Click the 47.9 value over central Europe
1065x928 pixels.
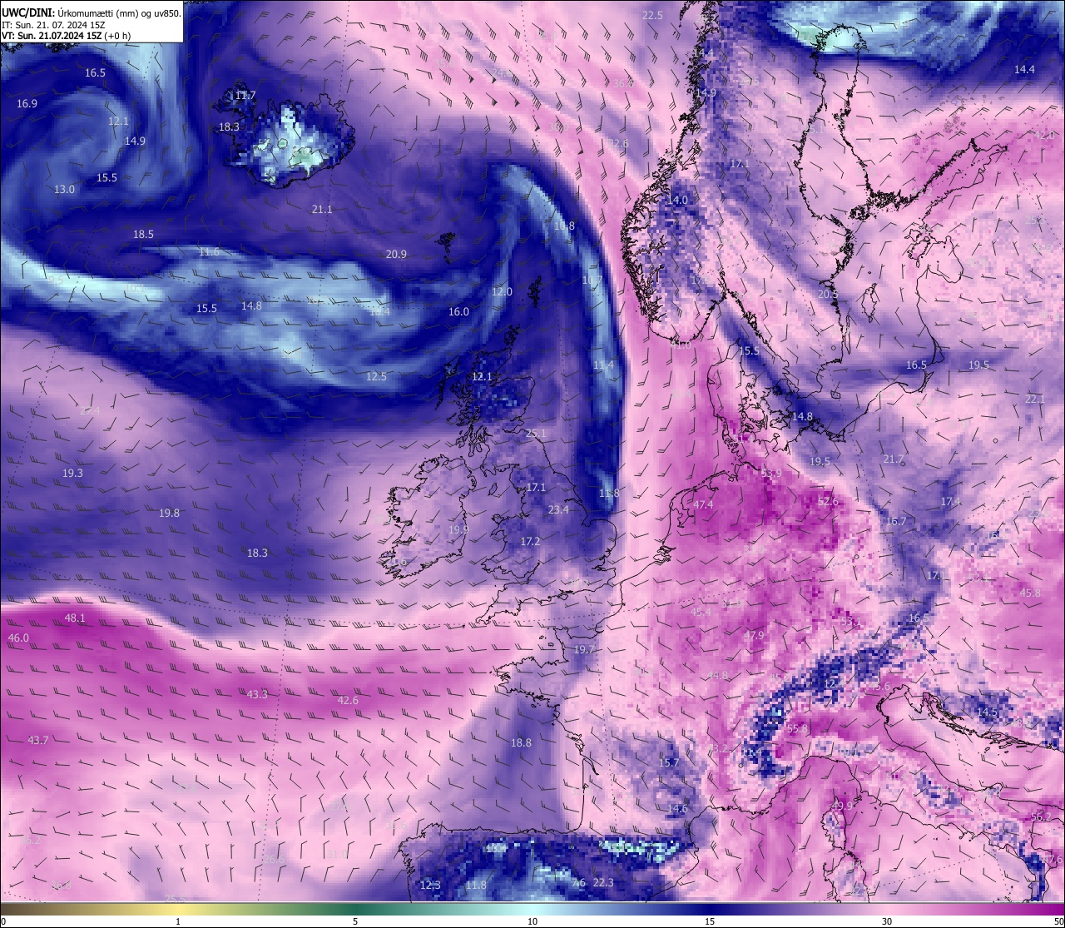(754, 636)
